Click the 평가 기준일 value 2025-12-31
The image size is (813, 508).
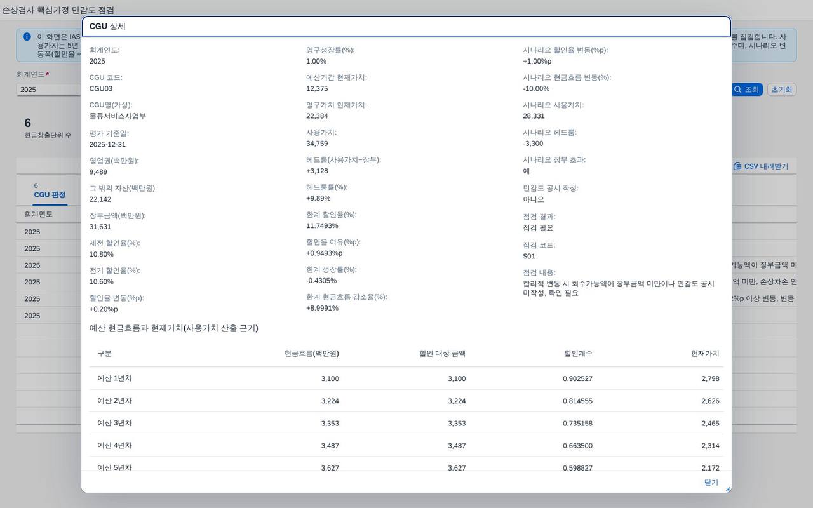[109, 144]
